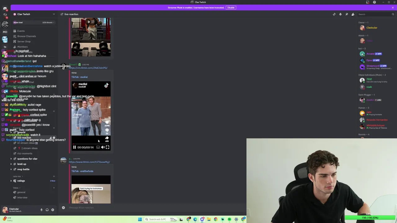Open notification settings bell icon
The image size is (397, 223).
tap(340, 14)
